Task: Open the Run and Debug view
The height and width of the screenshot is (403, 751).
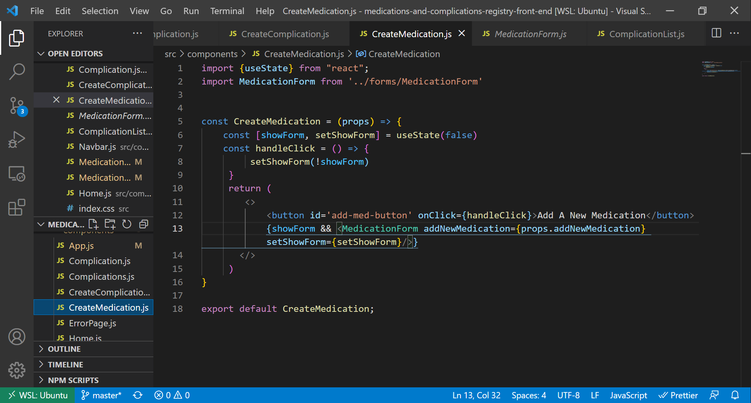Action: tap(17, 140)
